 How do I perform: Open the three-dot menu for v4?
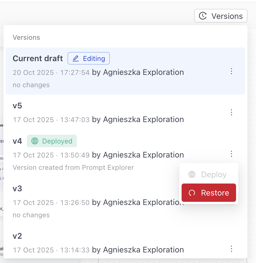(231, 154)
